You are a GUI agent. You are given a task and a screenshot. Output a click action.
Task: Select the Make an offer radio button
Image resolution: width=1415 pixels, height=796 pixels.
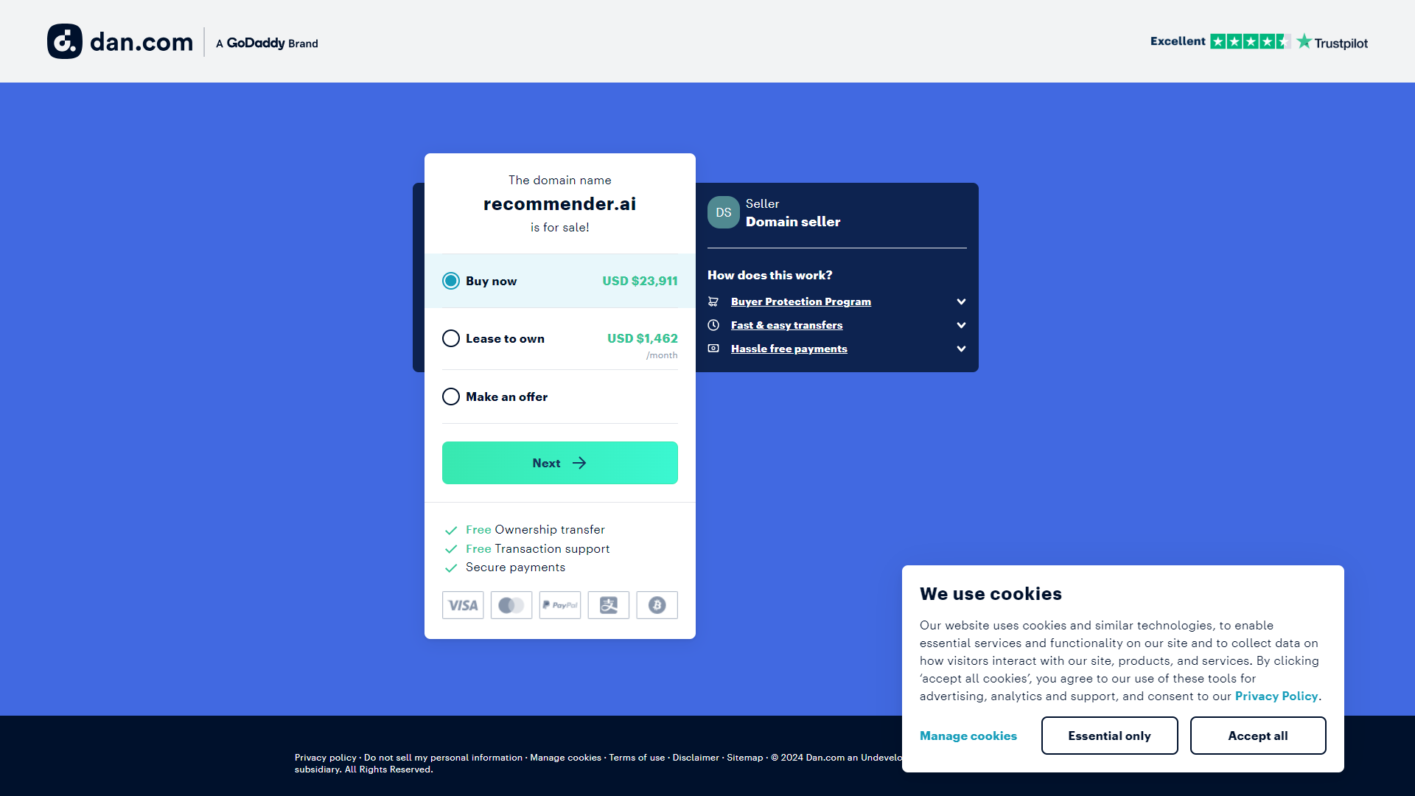coord(451,397)
